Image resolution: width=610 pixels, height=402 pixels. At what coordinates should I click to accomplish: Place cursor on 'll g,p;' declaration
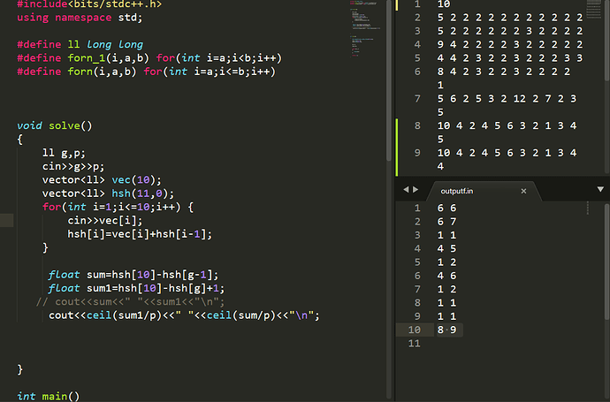64,153
